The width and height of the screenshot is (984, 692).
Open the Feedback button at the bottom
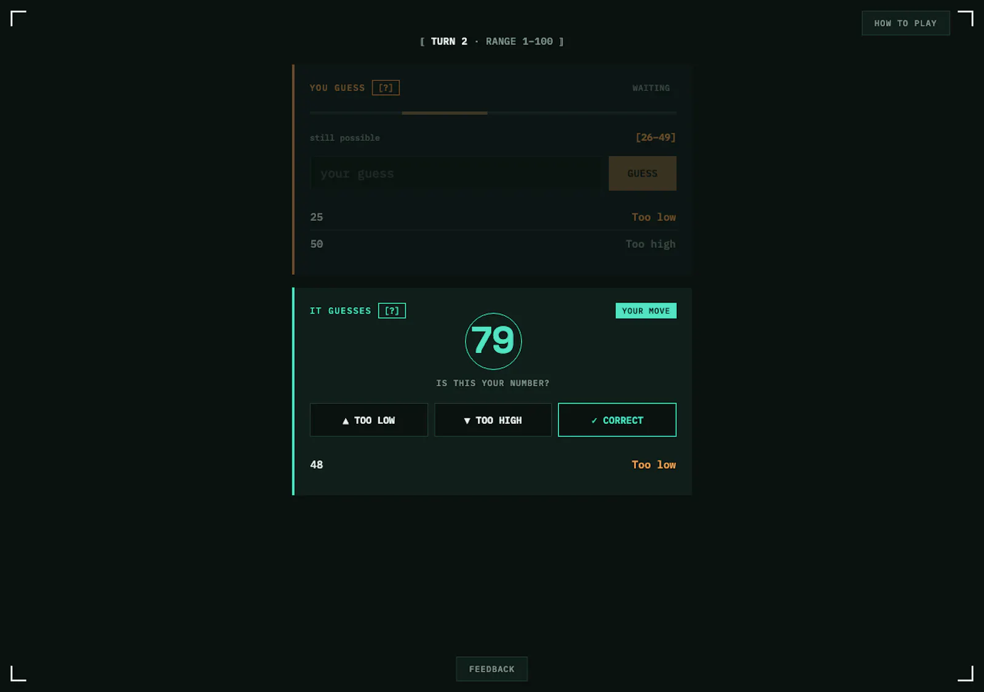click(492, 669)
